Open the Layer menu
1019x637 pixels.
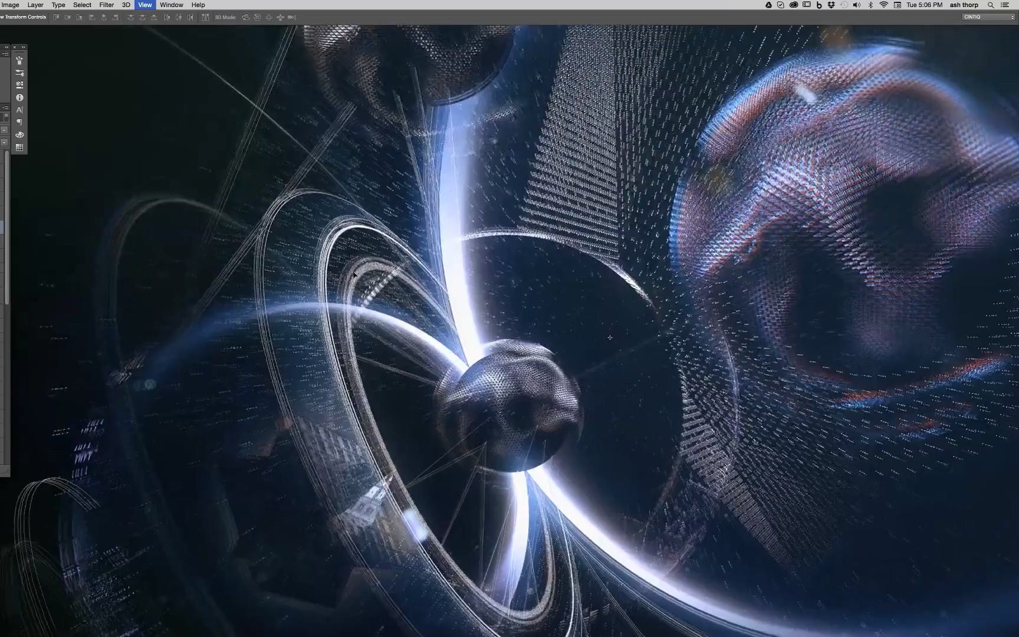tap(35, 5)
